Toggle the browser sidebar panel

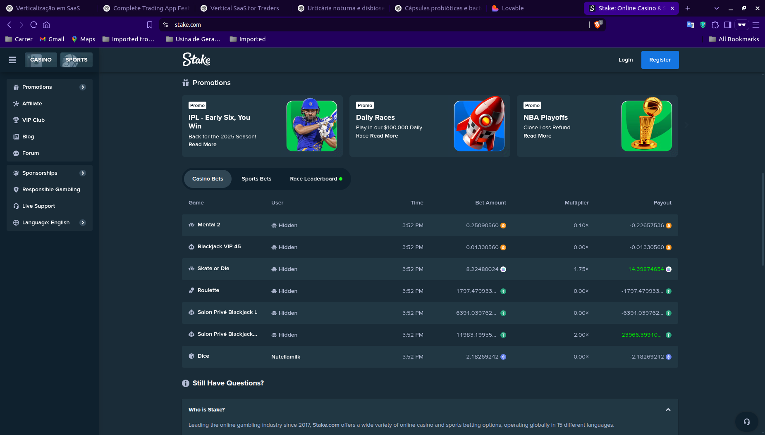point(728,25)
